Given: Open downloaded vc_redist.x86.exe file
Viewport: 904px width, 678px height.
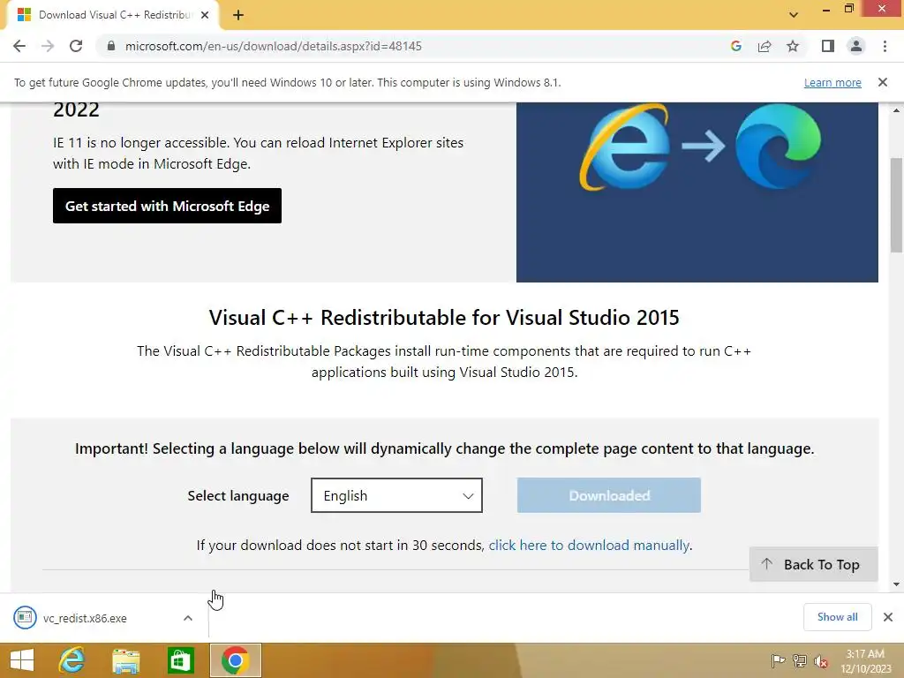Looking at the screenshot, I should click(x=85, y=618).
